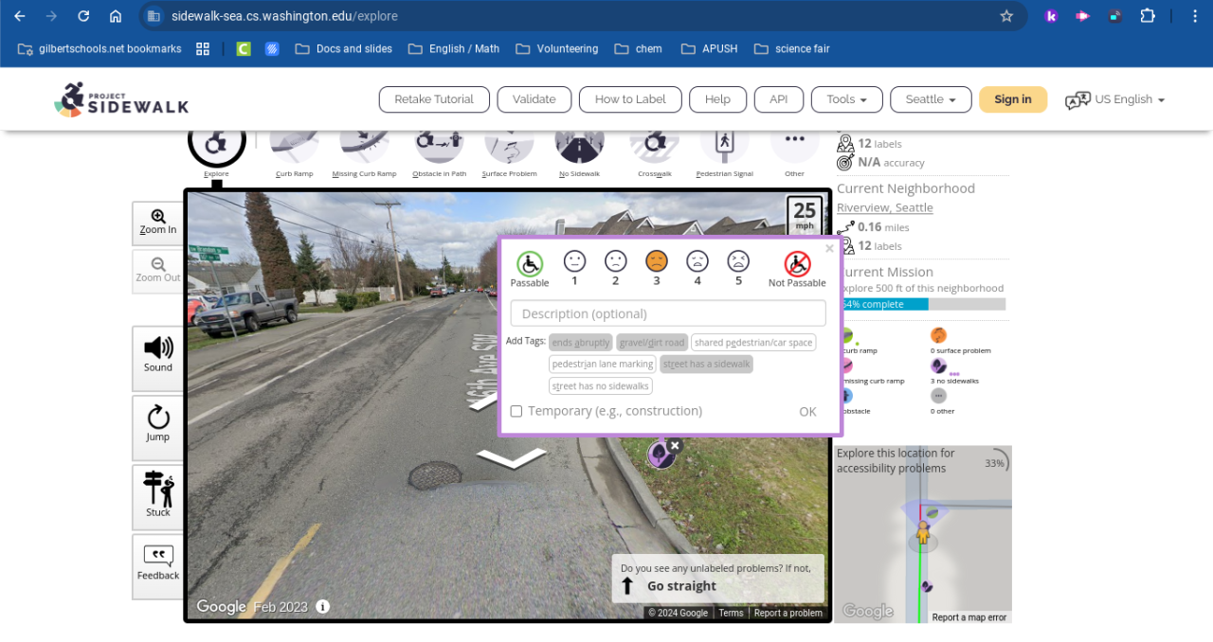Open the browser Extensions puzzle icon

(x=1148, y=16)
